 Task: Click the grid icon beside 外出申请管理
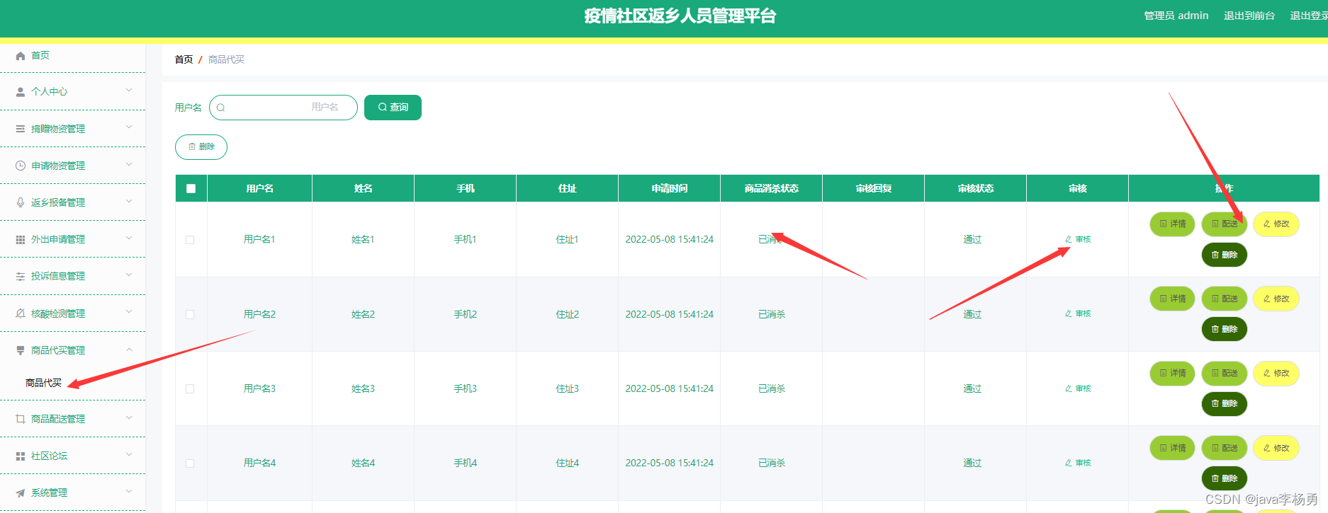click(21, 239)
